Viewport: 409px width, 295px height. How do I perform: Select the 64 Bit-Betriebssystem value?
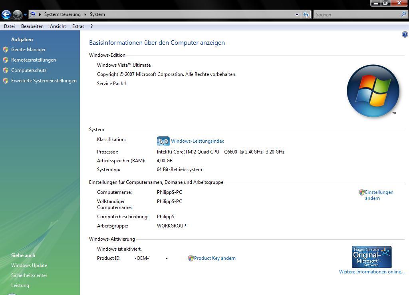pyautogui.click(x=179, y=169)
